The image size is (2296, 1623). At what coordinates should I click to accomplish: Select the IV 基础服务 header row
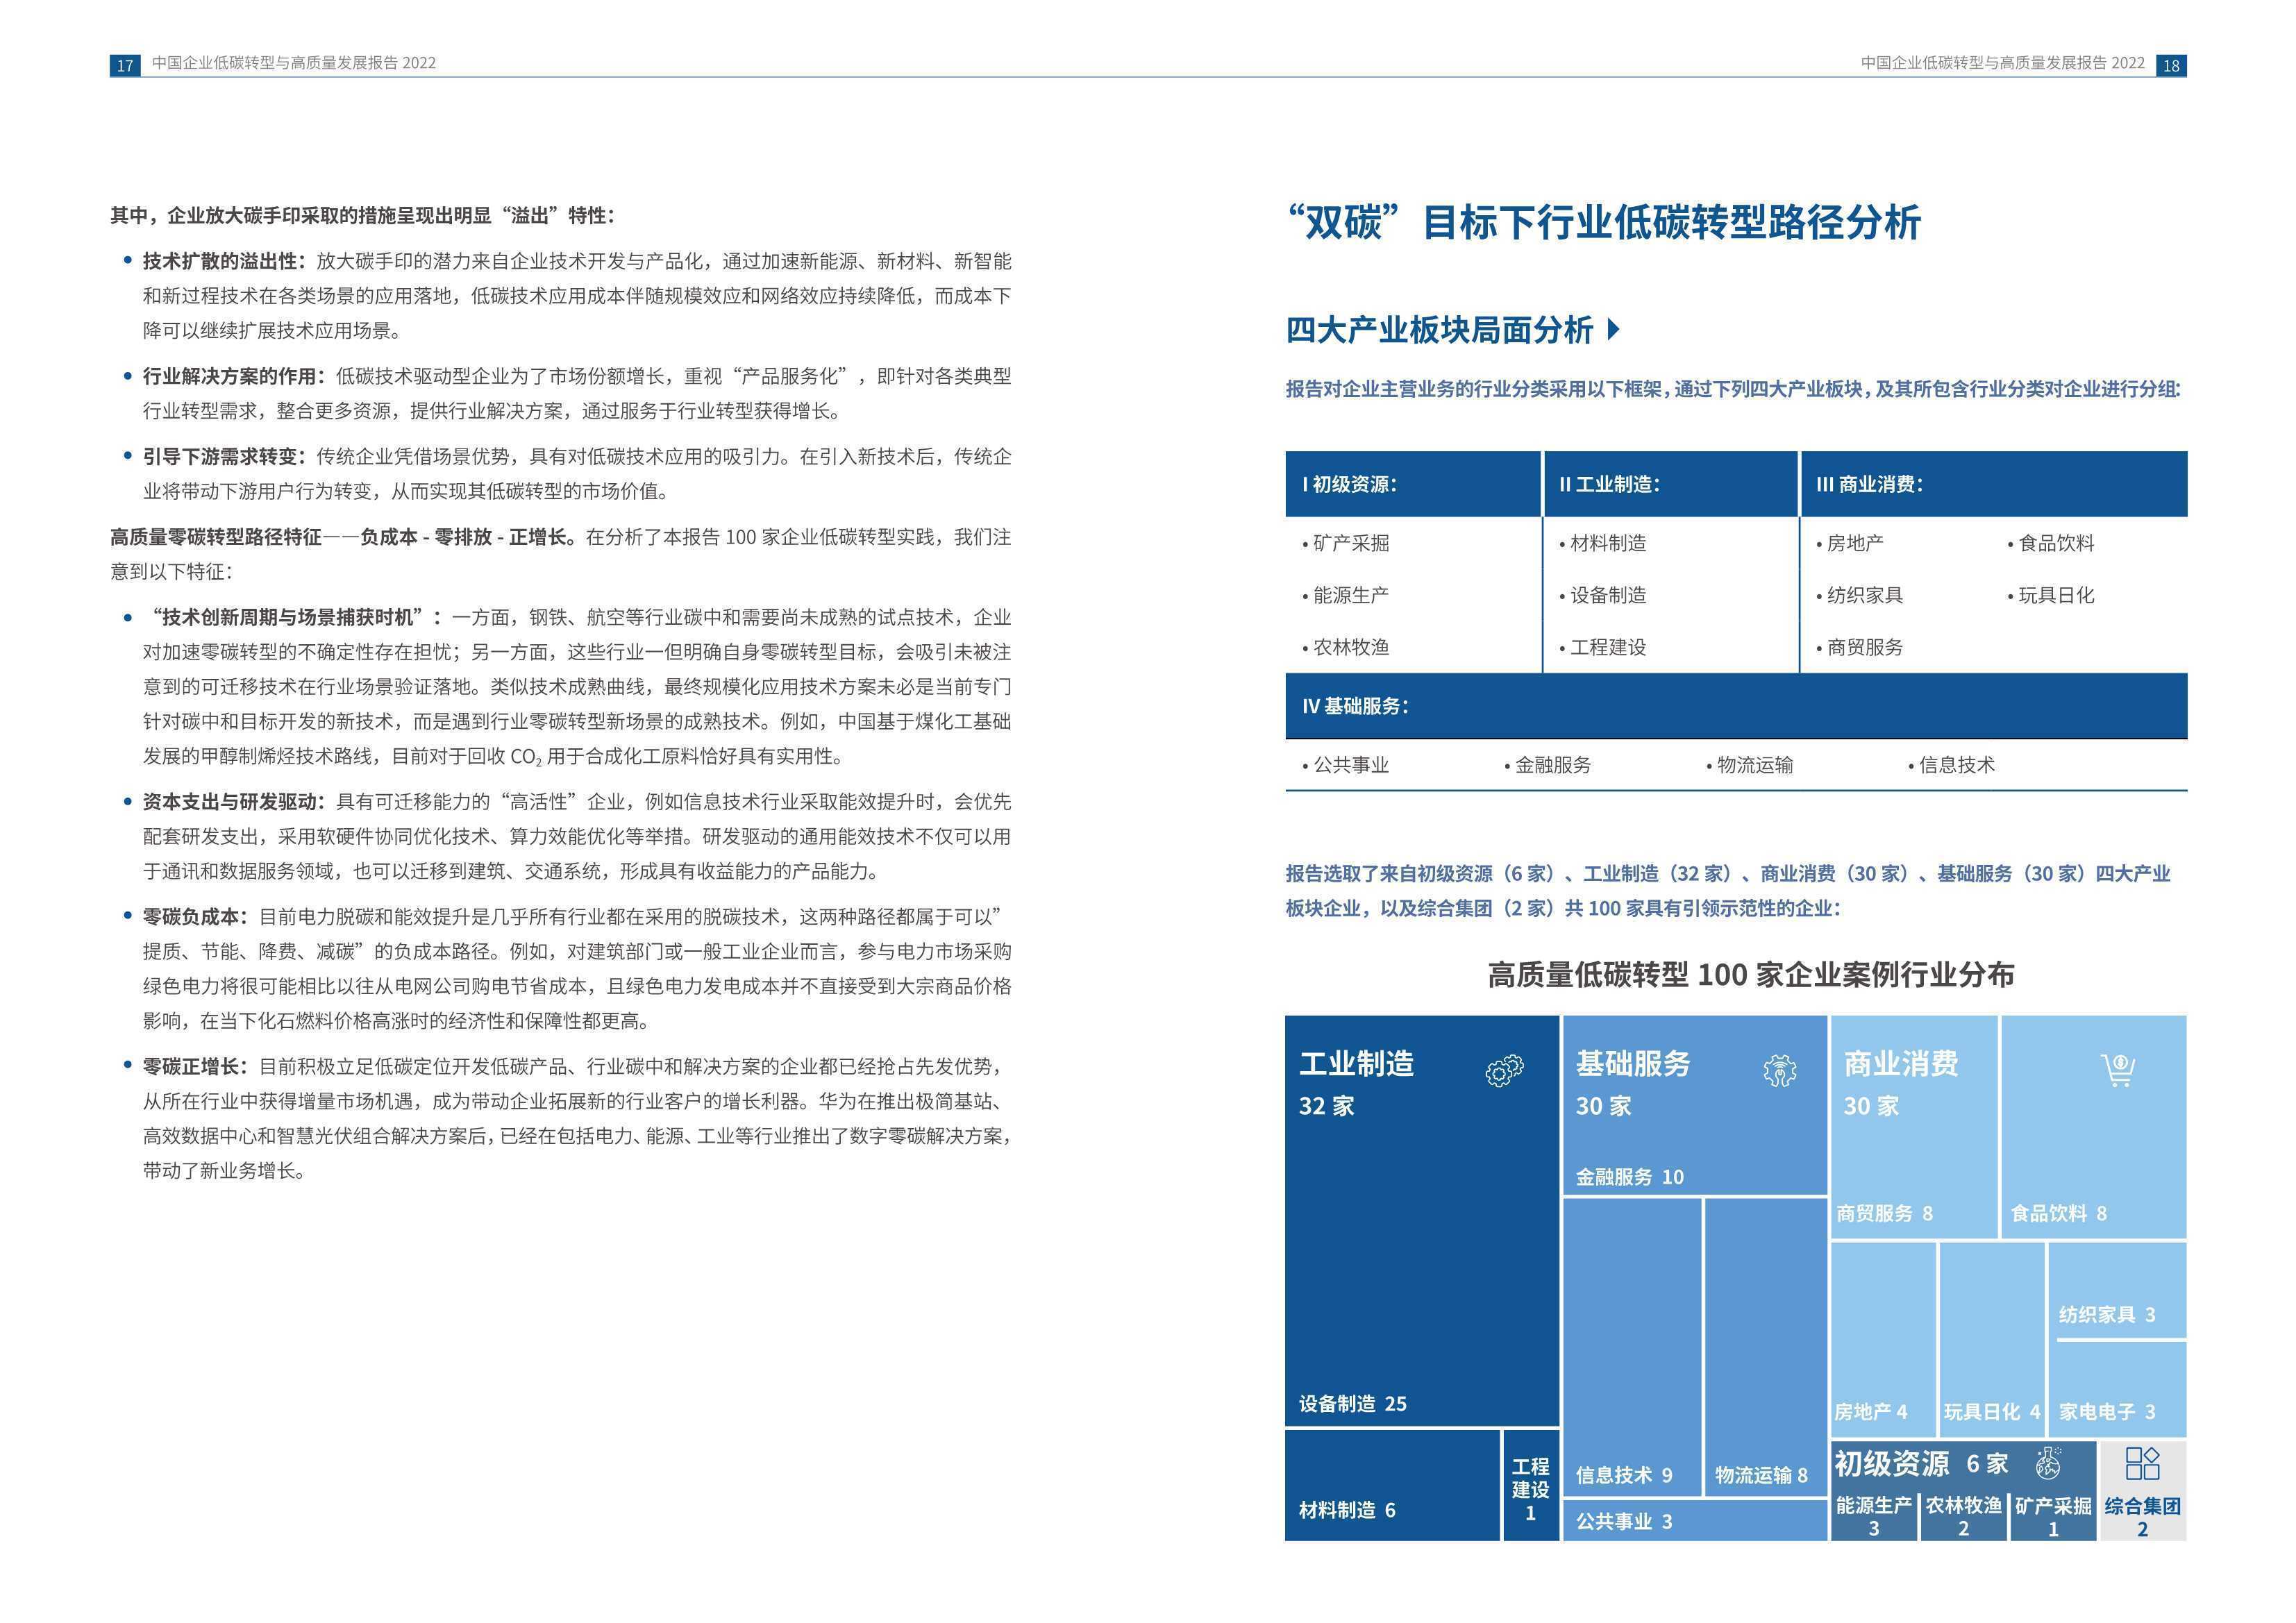coord(1736,706)
